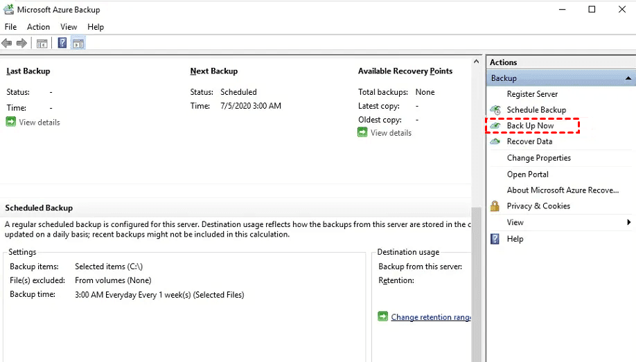This screenshot has width=636, height=362.
Task: Open the File menu
Action: point(10,27)
